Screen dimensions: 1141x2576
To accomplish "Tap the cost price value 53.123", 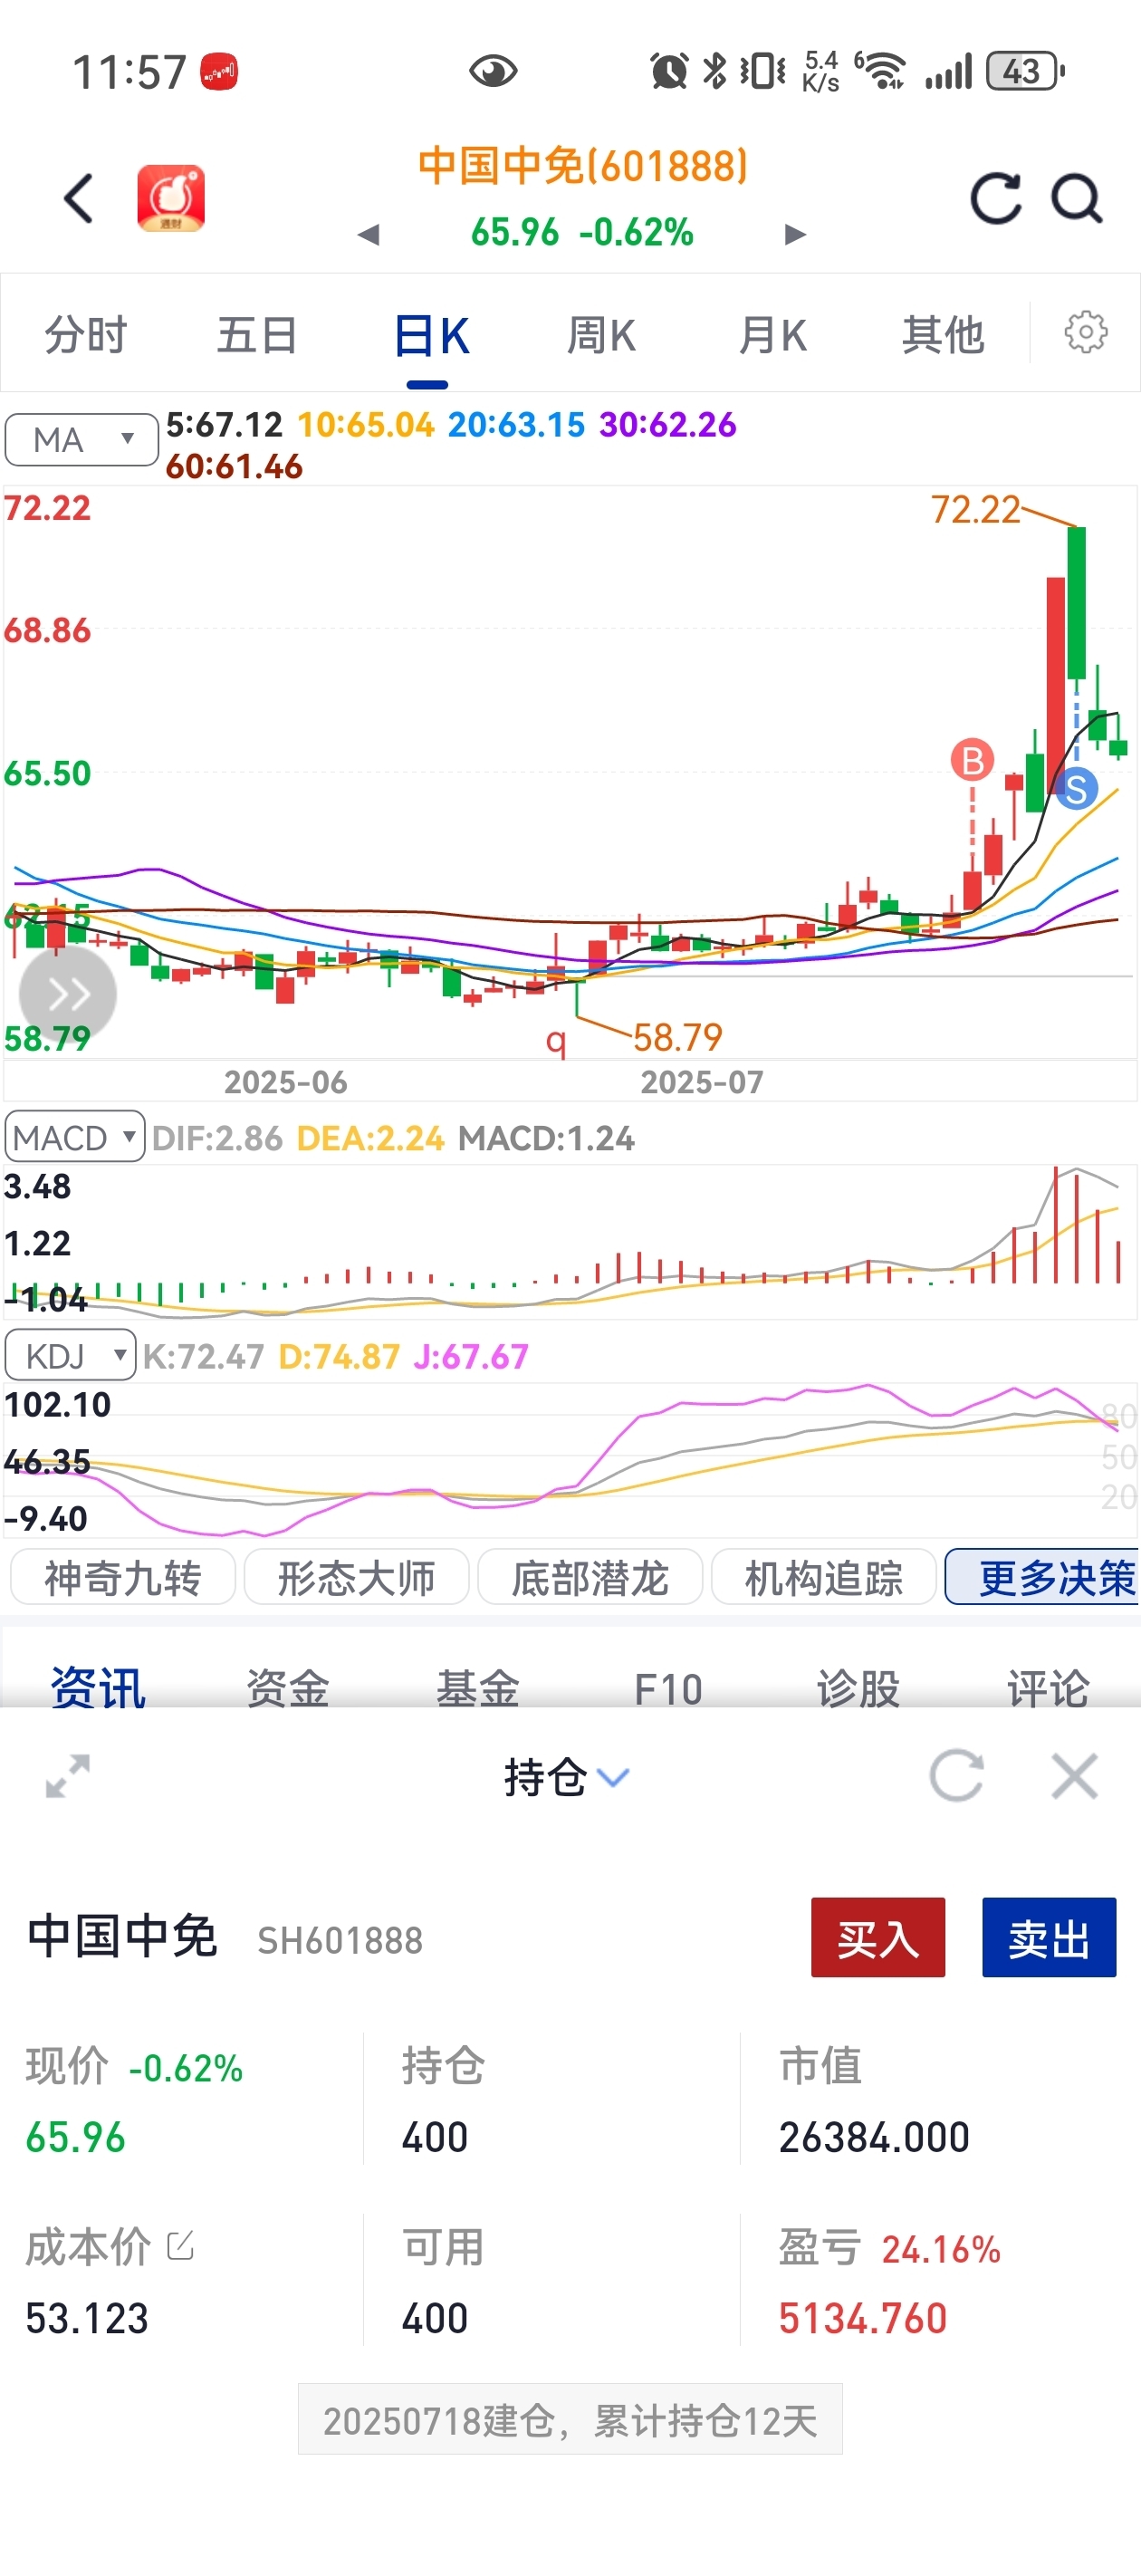I will click(87, 2318).
